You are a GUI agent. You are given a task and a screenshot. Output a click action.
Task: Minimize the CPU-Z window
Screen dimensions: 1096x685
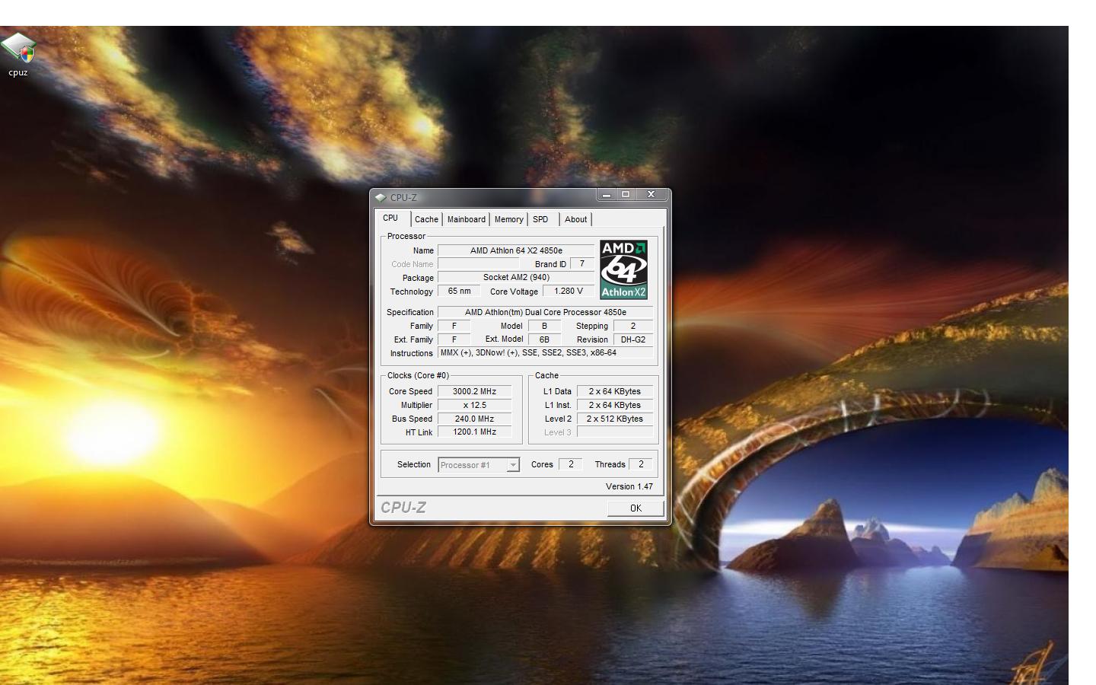[607, 195]
